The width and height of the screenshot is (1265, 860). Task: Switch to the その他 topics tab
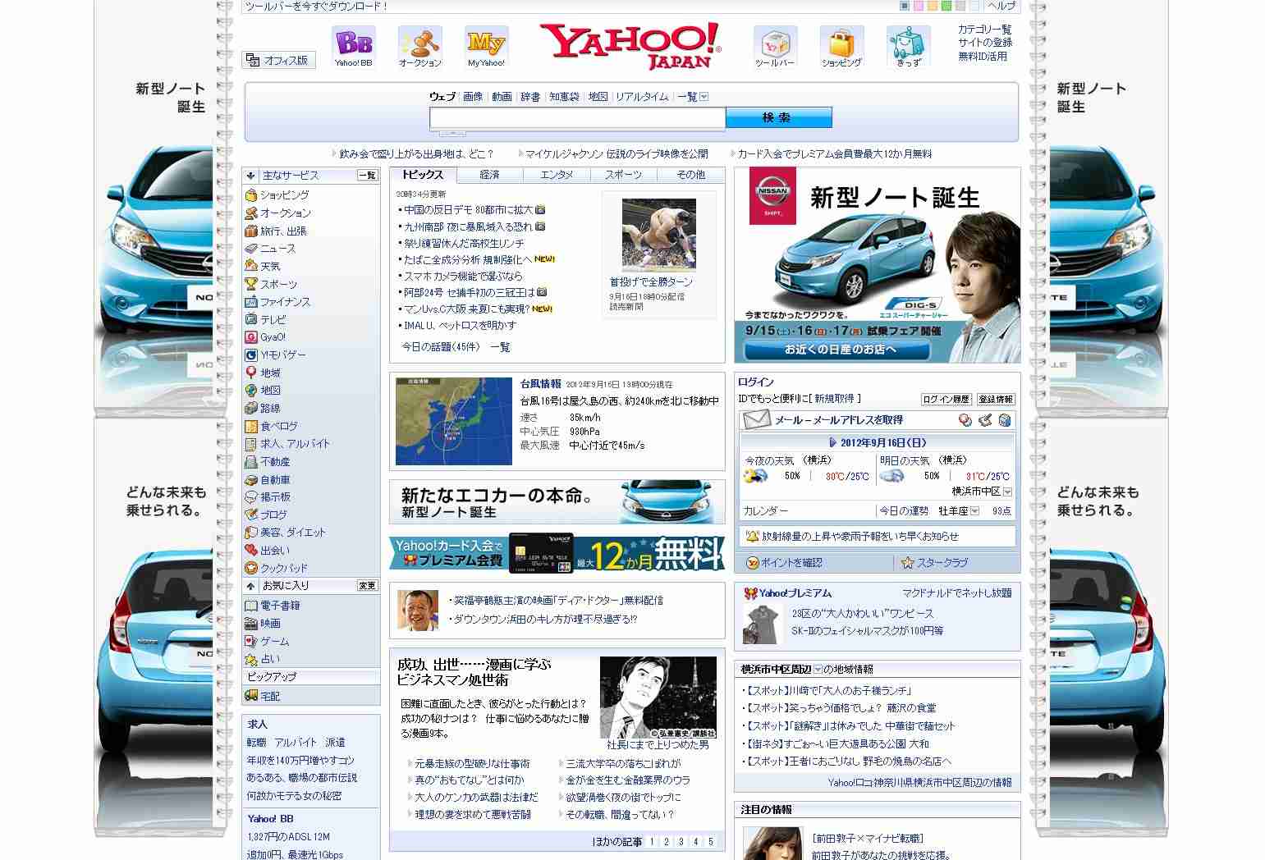pyautogui.click(x=691, y=175)
